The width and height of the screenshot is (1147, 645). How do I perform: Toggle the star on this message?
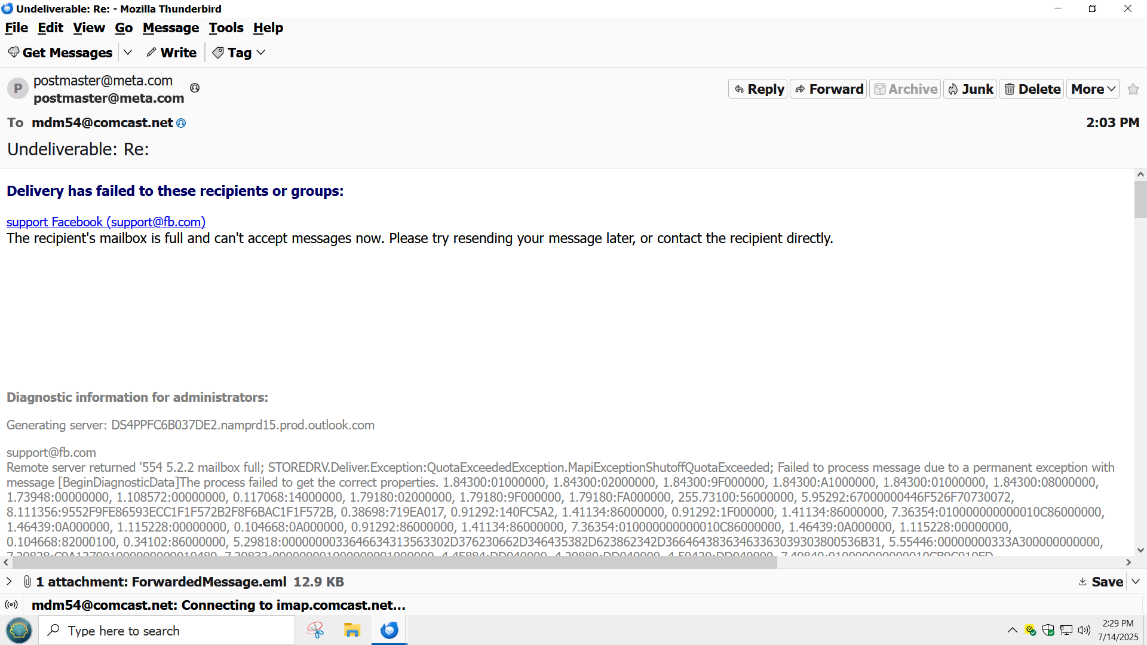coord(1133,89)
